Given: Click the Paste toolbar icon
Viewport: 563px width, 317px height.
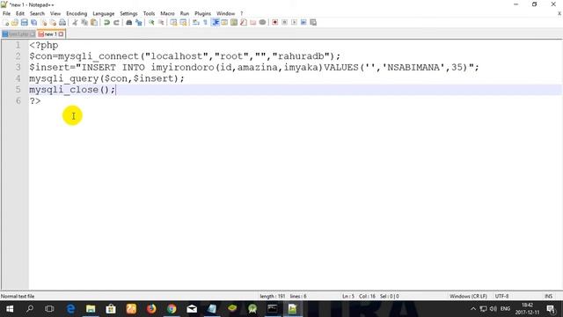Looking at the screenshot, I should coord(94,22).
